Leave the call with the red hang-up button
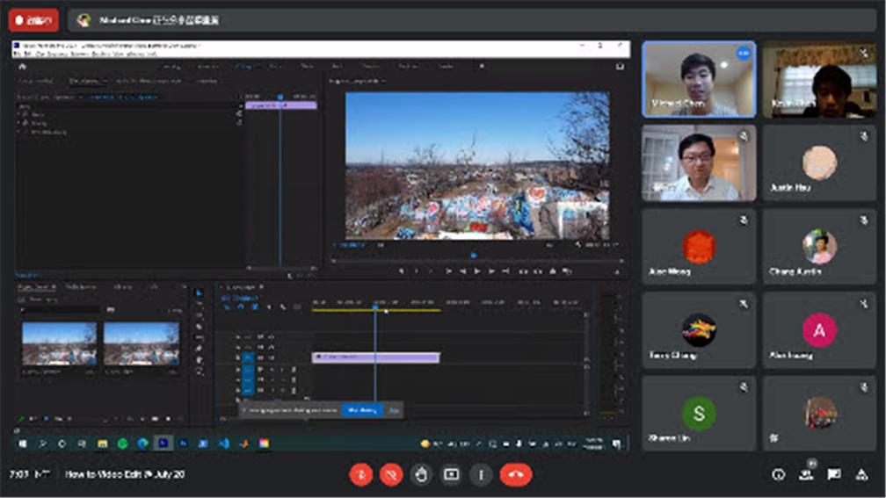 coord(516,474)
